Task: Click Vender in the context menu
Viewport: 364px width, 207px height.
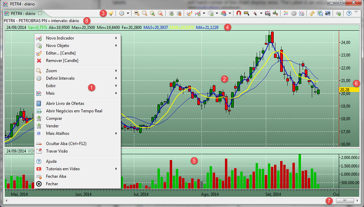Action: (x=78, y=126)
